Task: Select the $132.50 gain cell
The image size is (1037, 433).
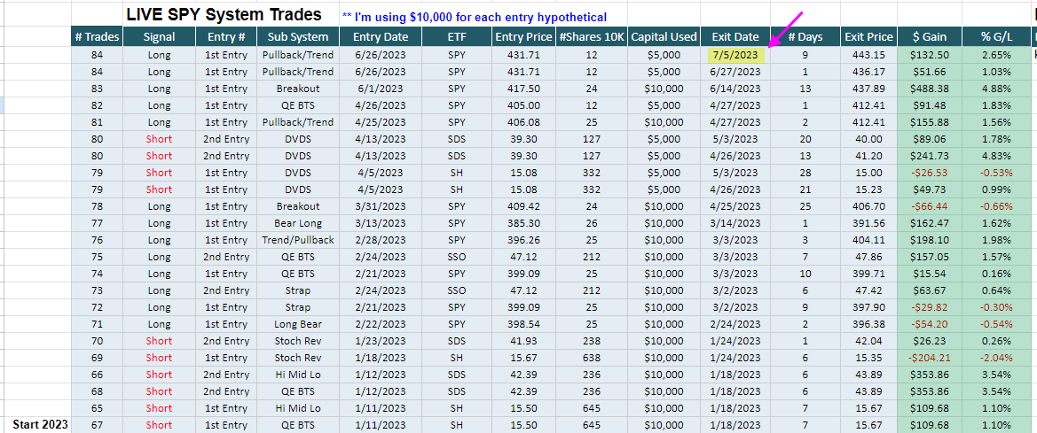Action: tap(929, 55)
